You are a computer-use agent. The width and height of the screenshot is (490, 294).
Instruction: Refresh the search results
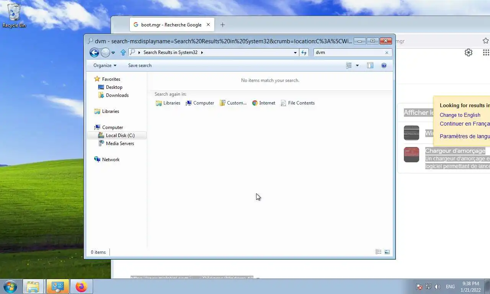click(304, 52)
